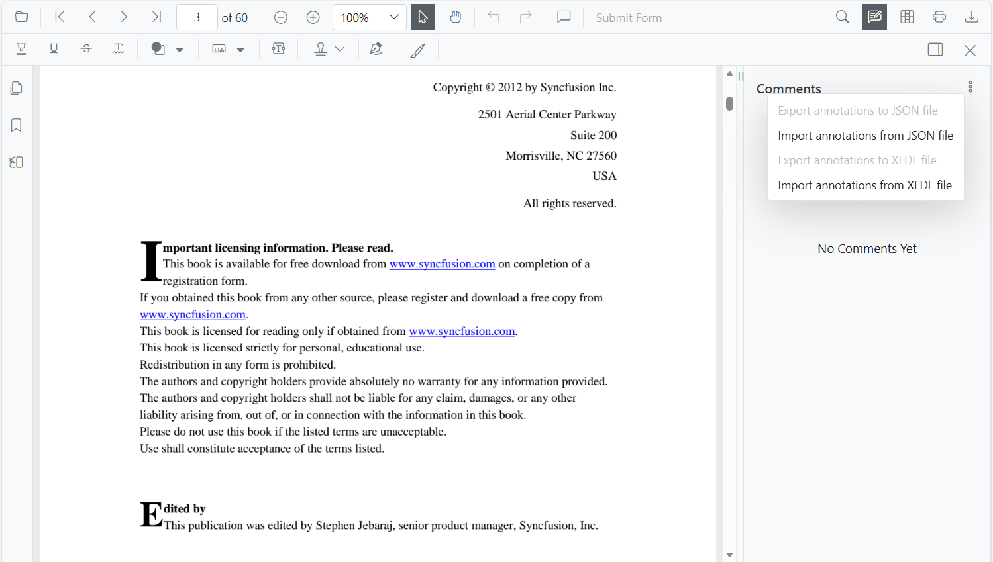993x562 pixels.
Task: Go to the next page
Action: click(124, 17)
